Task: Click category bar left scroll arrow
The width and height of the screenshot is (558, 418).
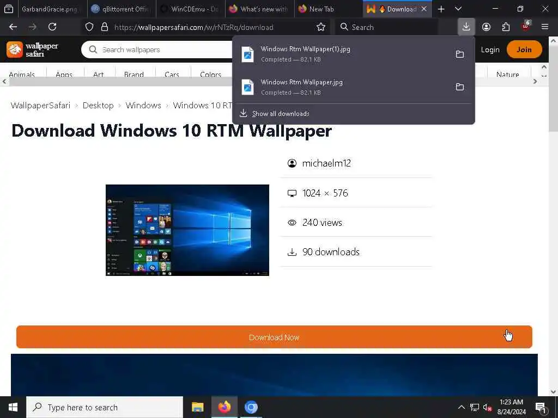Action: point(4,82)
